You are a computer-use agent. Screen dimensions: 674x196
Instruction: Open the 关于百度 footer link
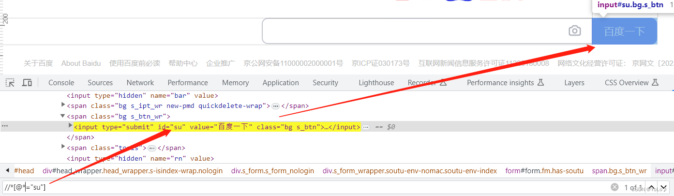tap(38, 63)
